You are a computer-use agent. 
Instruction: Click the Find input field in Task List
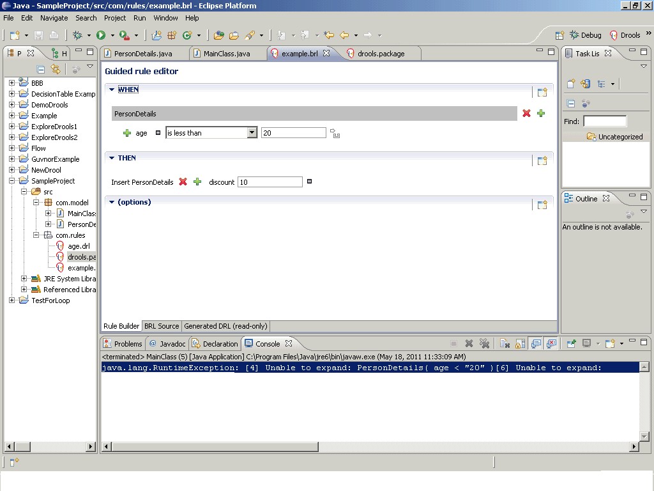[x=604, y=121]
